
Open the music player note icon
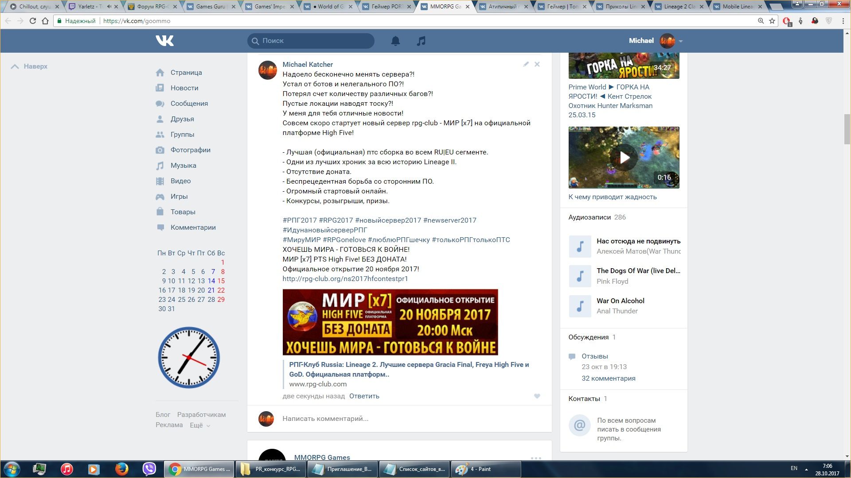point(421,41)
